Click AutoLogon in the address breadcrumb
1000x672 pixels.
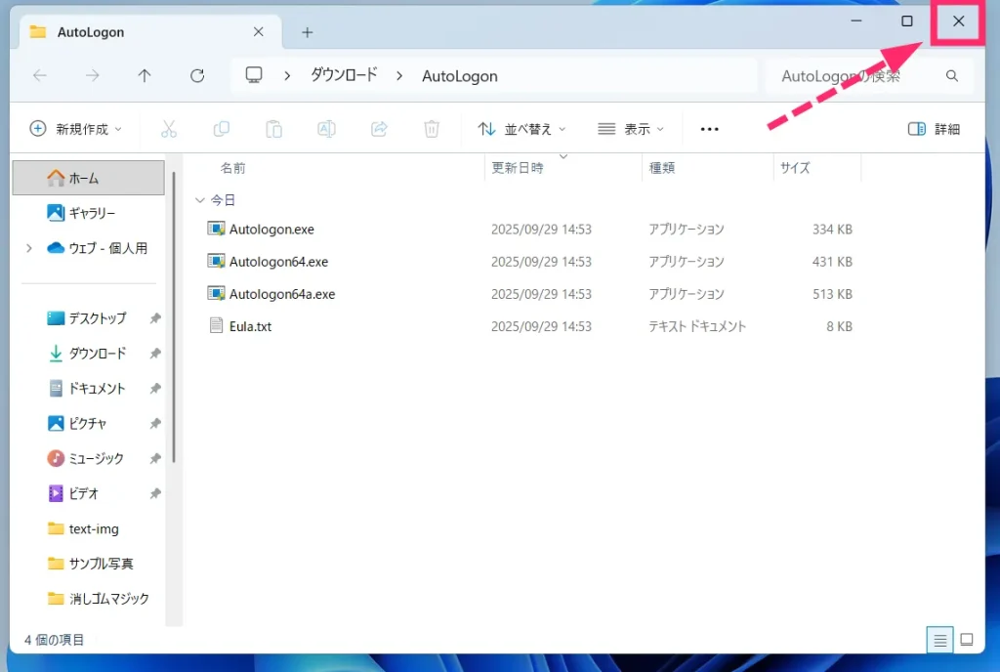pyautogui.click(x=460, y=76)
